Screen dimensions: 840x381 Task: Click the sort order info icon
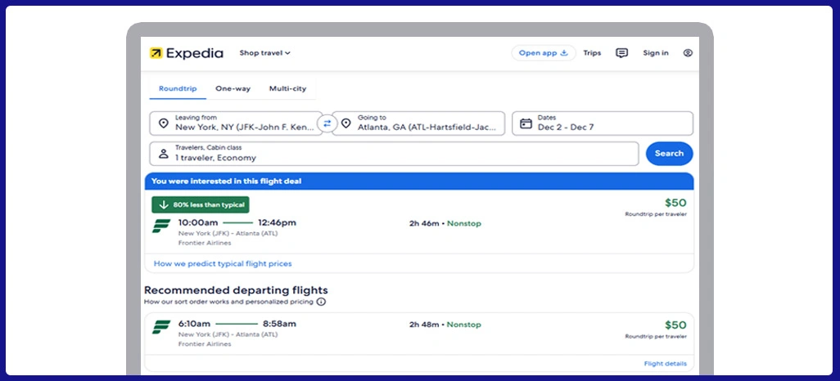coord(321,302)
